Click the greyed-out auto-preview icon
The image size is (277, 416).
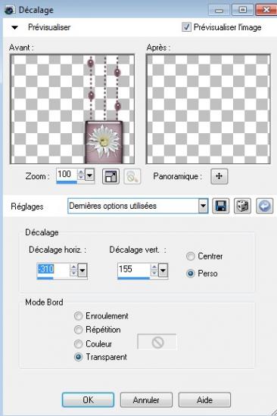(x=132, y=176)
